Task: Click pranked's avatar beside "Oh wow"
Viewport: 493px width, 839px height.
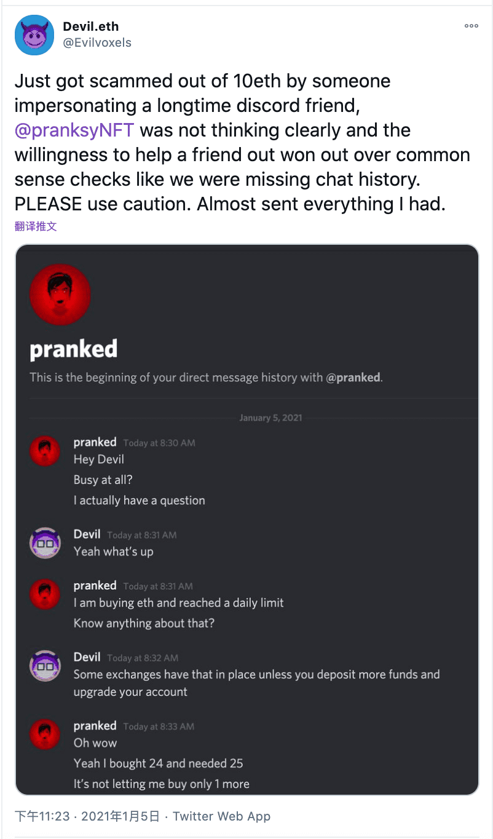Action: tap(45, 735)
